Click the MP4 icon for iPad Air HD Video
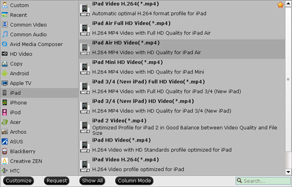This screenshot has width=292, height=187. pyautogui.click(x=85, y=49)
